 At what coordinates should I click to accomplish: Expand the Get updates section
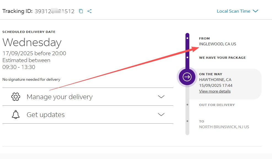click(x=161, y=115)
